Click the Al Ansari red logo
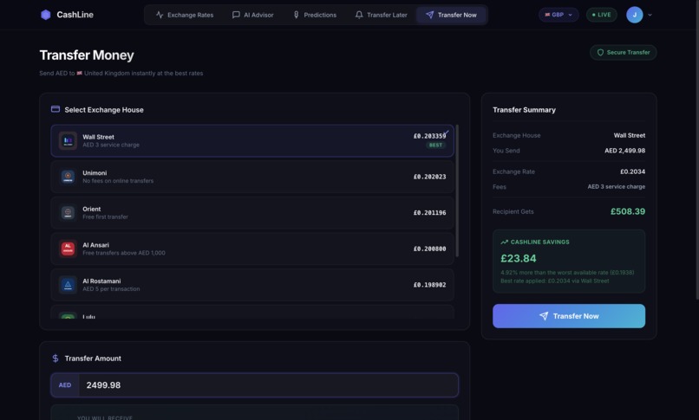The image size is (699, 420). [x=68, y=249]
